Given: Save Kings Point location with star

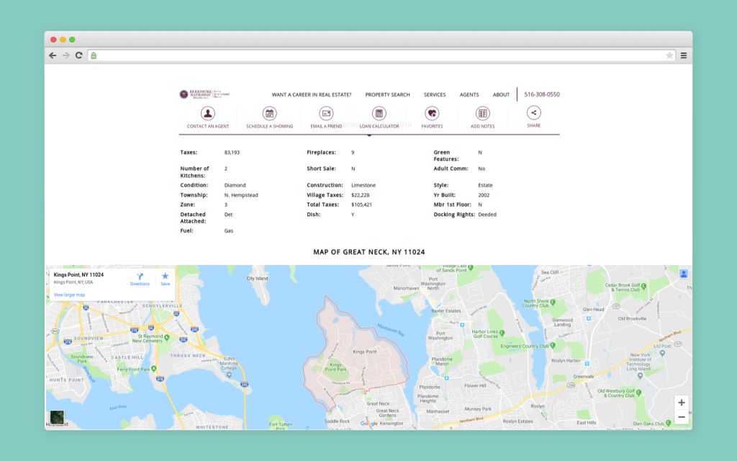Looking at the screenshot, I should click(165, 278).
